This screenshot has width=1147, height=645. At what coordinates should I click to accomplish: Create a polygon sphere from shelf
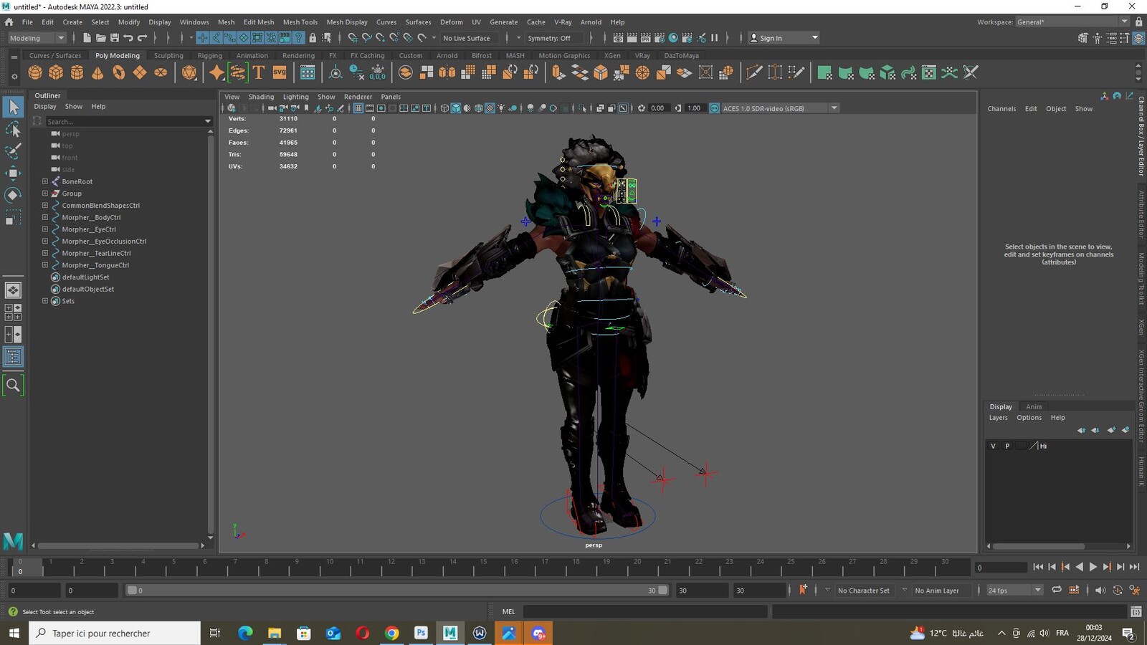pos(35,72)
